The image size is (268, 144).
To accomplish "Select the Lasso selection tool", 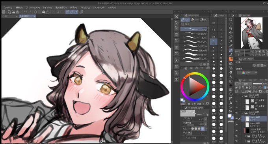I will [231, 37].
